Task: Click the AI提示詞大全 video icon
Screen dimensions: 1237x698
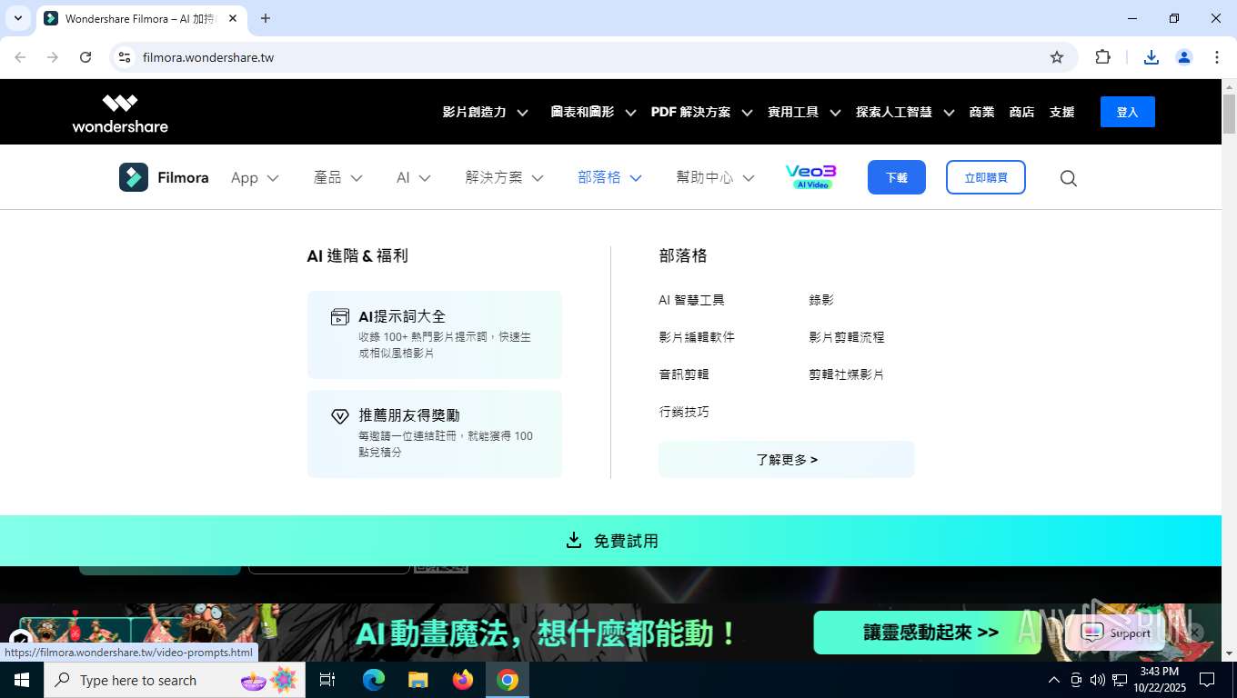Action: point(339,317)
